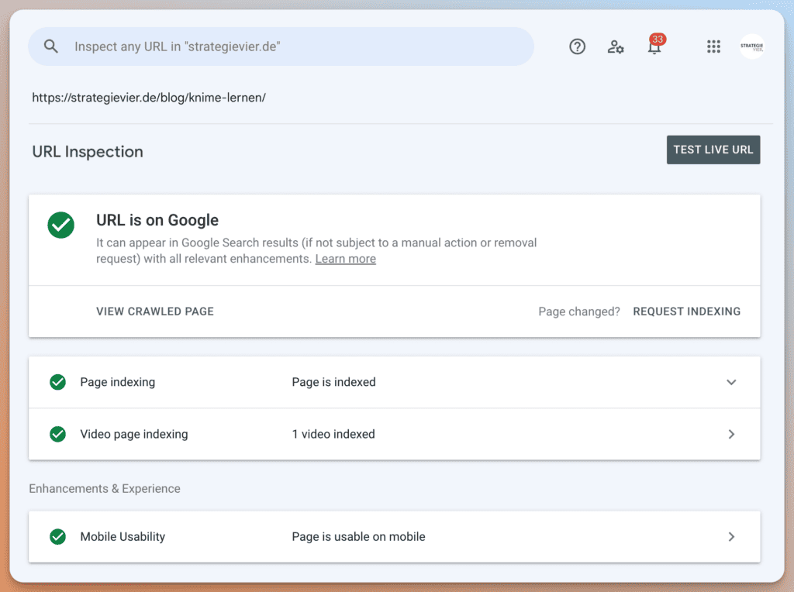The height and width of the screenshot is (592, 794).
Task: Click the TEST LIVE URL button
Action: coord(713,150)
